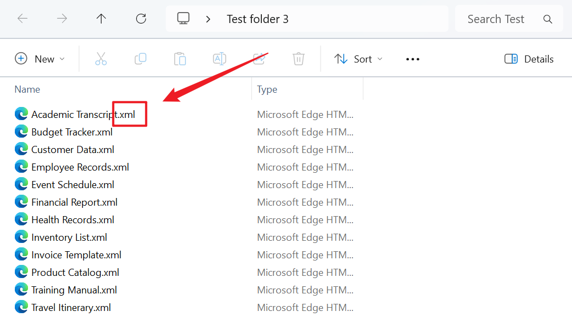Click the Paste clipboard icon

pos(180,59)
